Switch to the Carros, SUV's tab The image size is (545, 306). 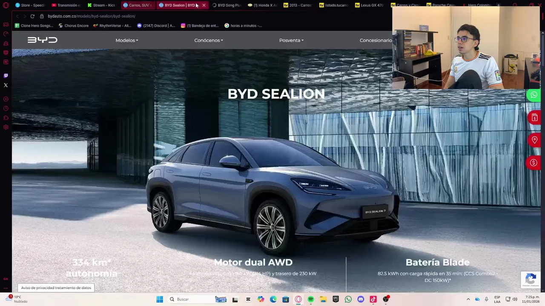point(137,5)
